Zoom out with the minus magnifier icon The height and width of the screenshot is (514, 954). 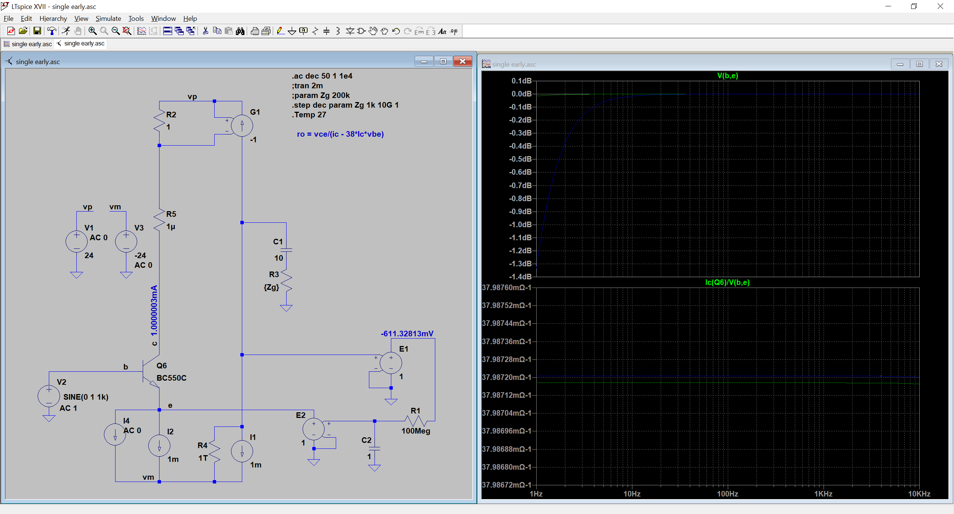[116, 31]
